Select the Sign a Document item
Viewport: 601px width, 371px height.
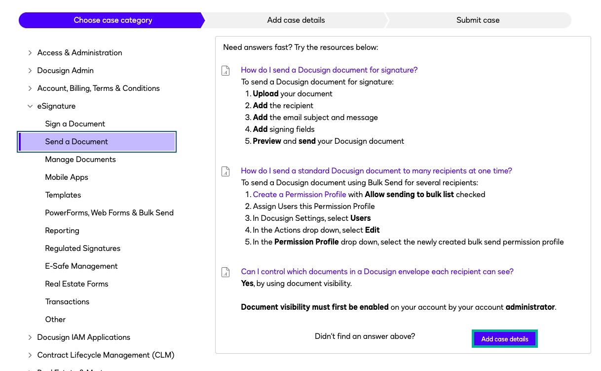(x=75, y=124)
